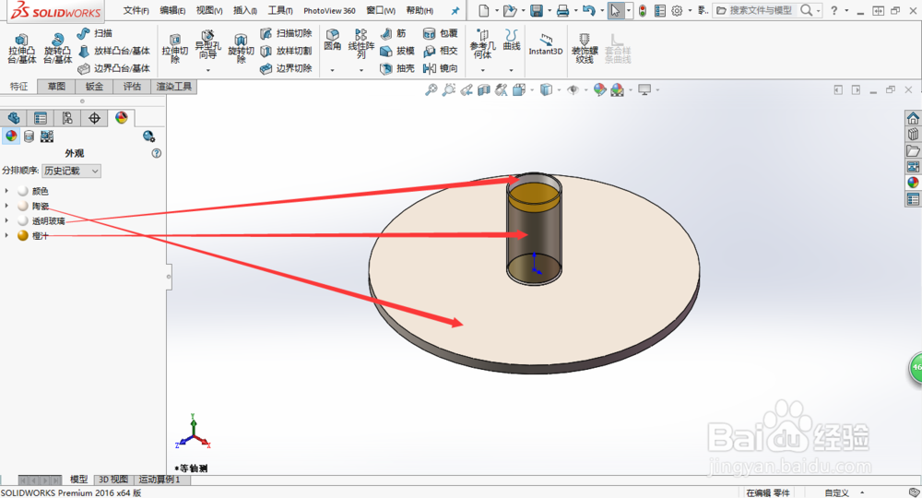922x498 pixels.
Task: Expand the 陶瓷 appearance node
Action: tap(7, 206)
